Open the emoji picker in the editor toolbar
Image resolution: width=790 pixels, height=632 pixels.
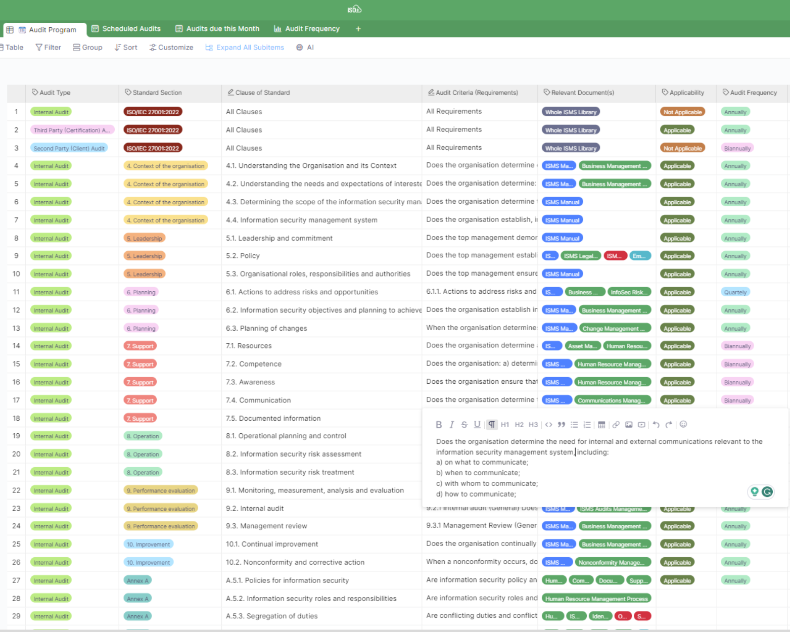[683, 424]
